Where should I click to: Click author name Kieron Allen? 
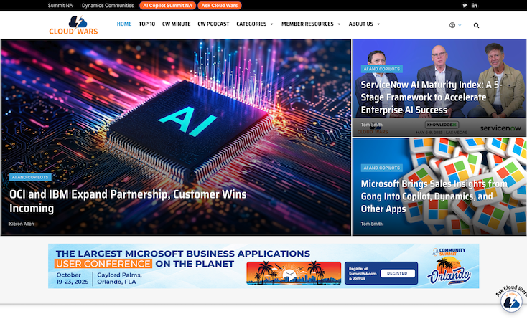coord(22,224)
